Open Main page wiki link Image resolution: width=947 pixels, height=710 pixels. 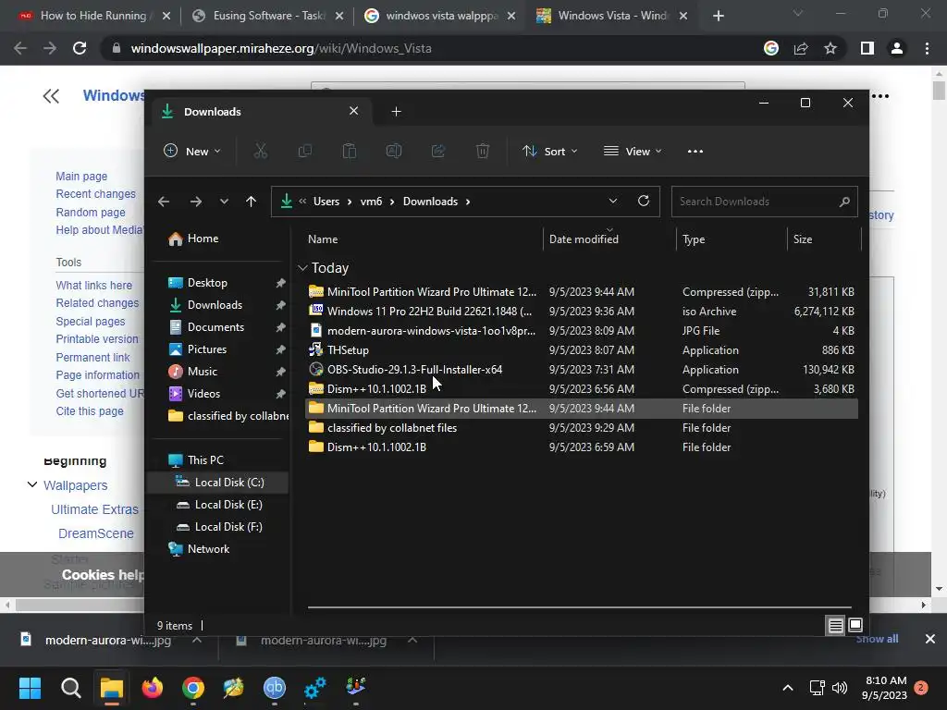tap(81, 177)
